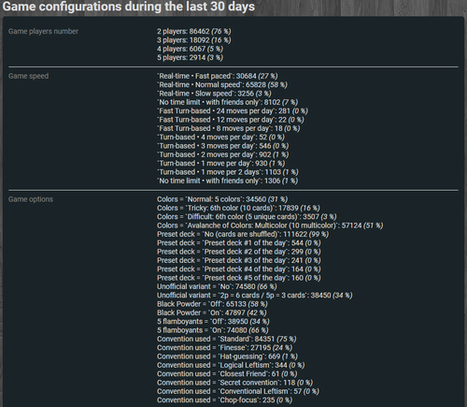Click 'Convention used = Closest Friend' line

tap(227, 373)
